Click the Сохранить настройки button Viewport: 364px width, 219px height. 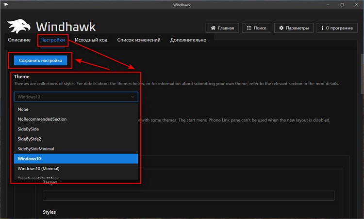point(40,60)
